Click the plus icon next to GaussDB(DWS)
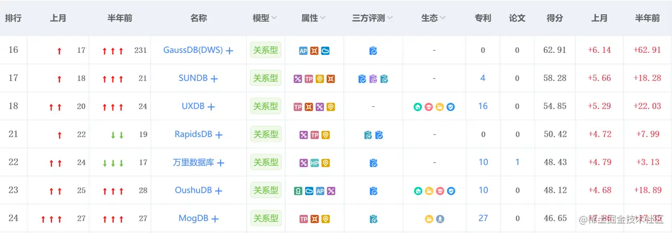This screenshot has height=233, width=672. 229,51
